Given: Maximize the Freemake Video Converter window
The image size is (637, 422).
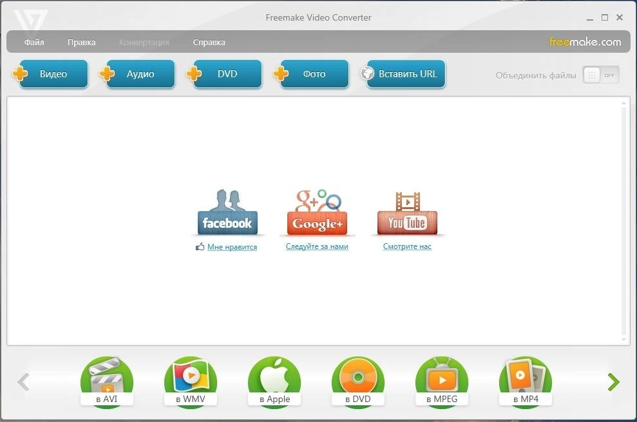Looking at the screenshot, I should 605,17.
